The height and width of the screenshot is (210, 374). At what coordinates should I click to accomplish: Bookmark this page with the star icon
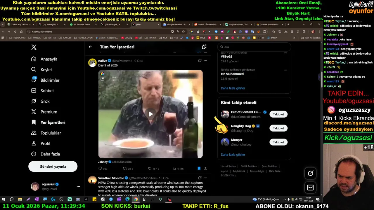pos(183,32)
